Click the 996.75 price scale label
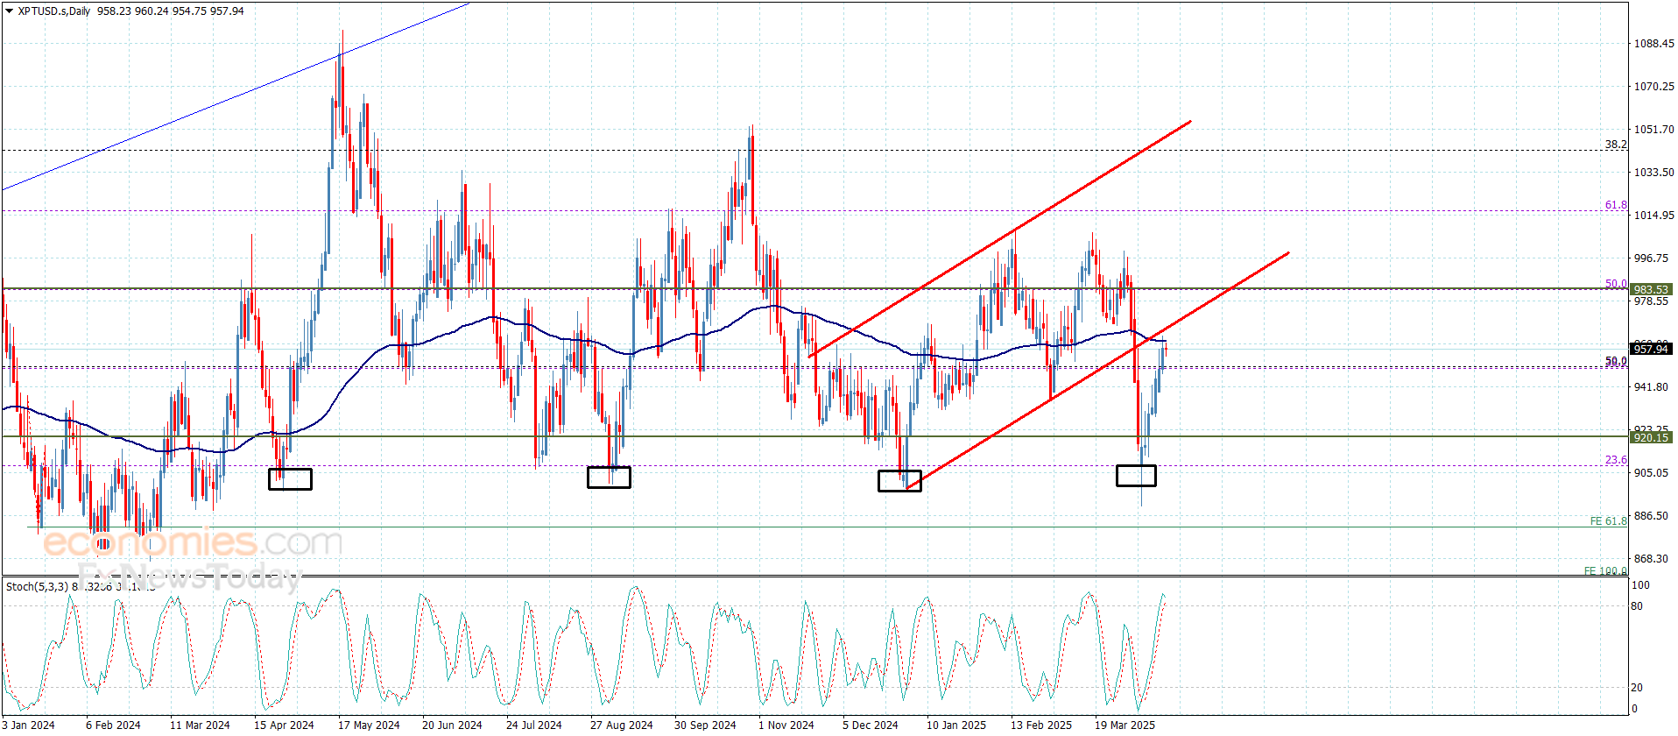 click(1651, 258)
